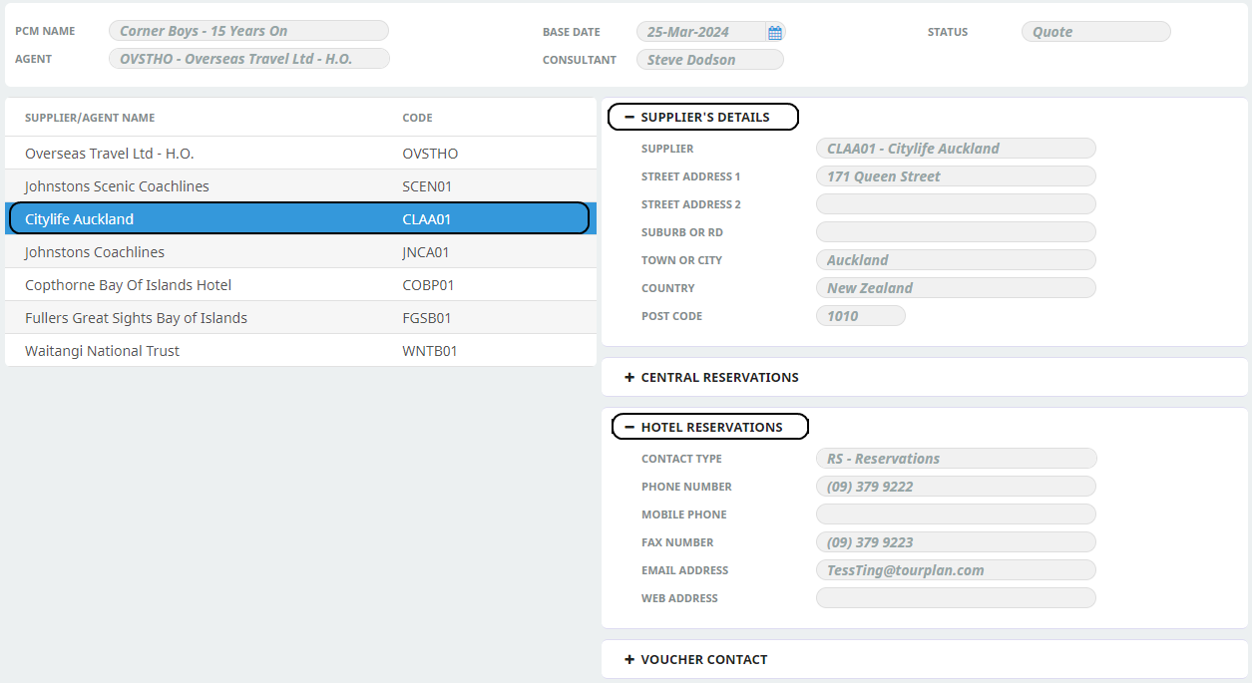Click the Base Date input field
Screen dimensions: 1252x683
click(x=700, y=32)
